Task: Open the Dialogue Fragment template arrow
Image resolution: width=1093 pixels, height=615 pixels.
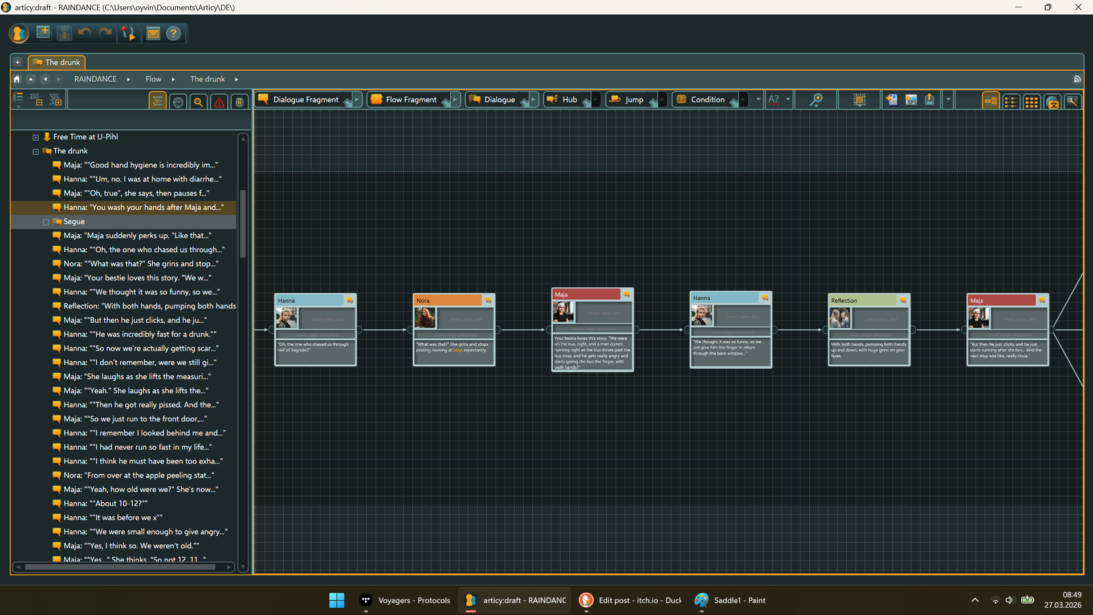Action: (x=357, y=100)
